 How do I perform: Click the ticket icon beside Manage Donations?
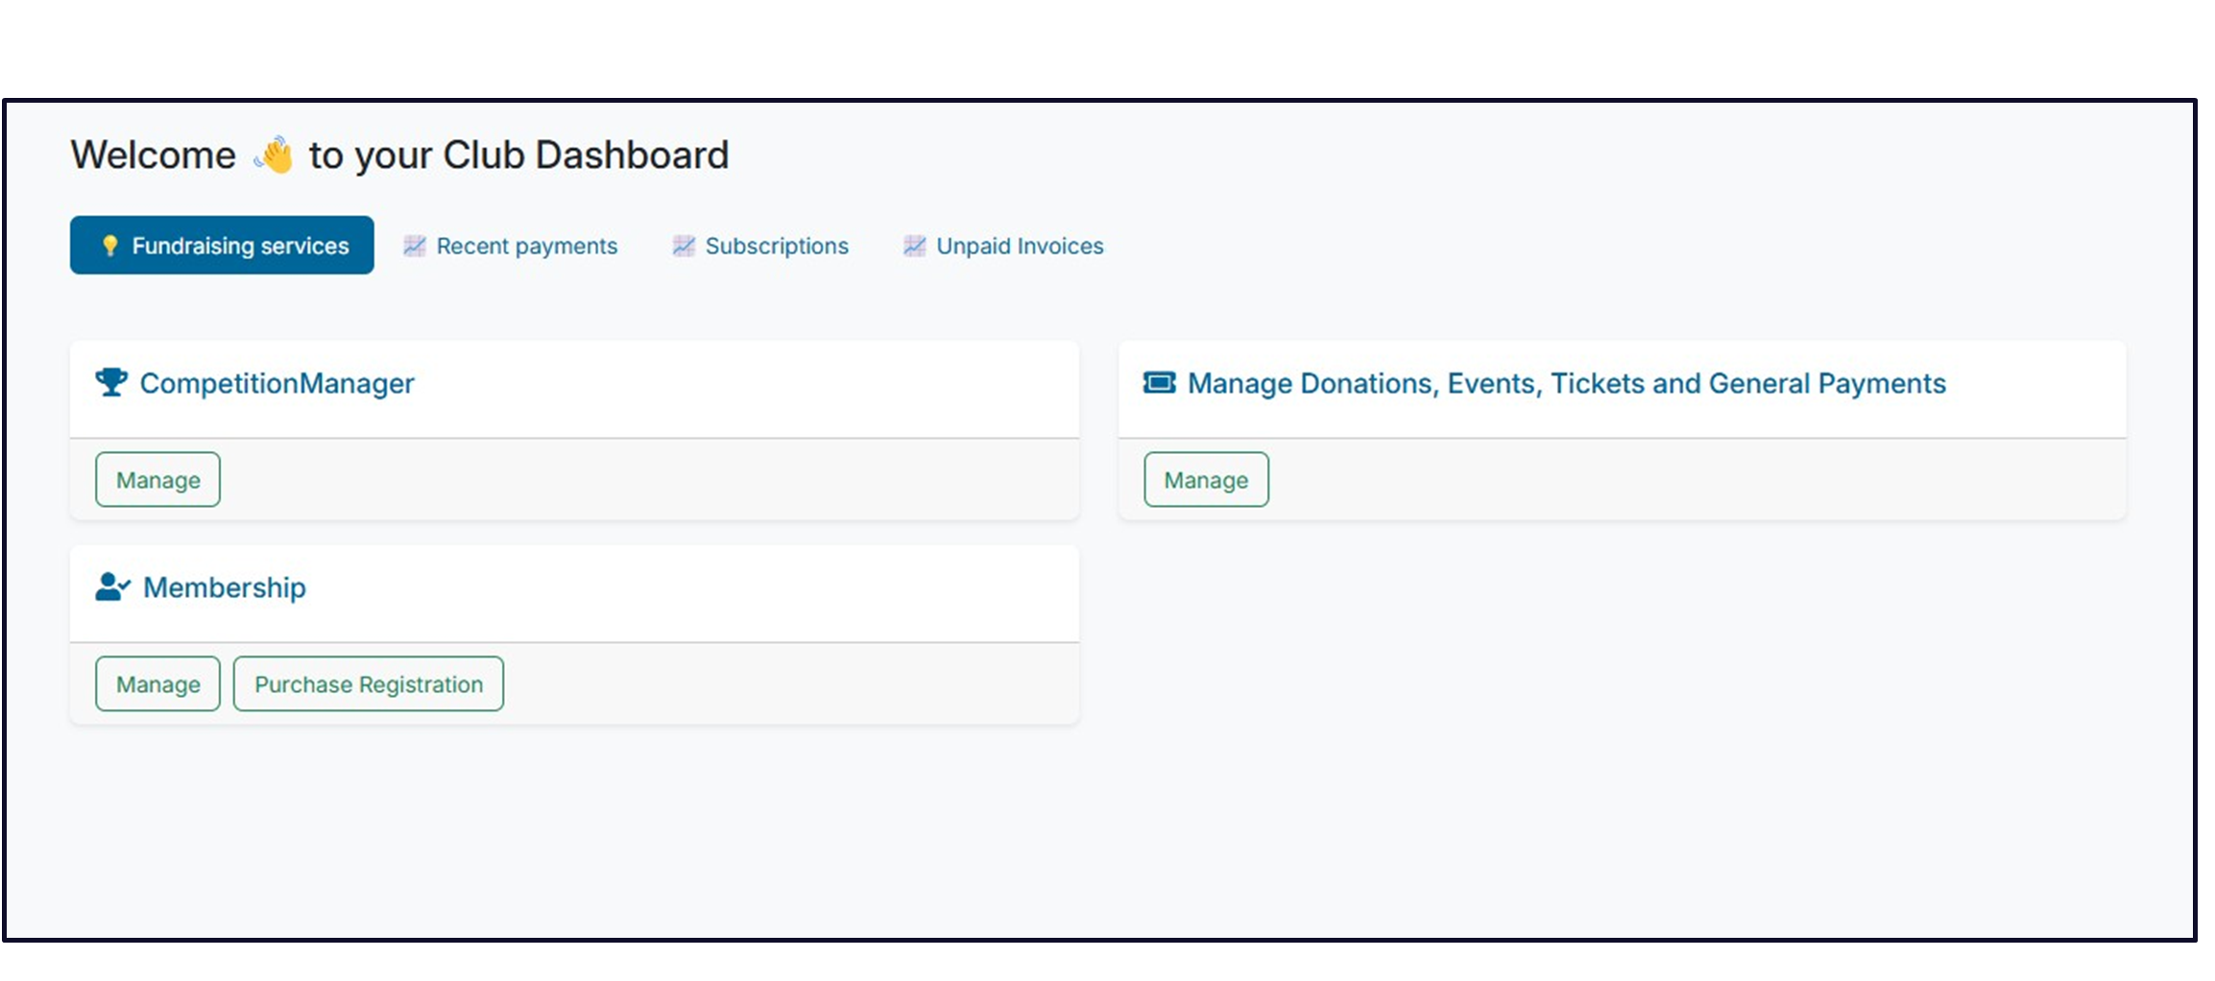point(1161,382)
